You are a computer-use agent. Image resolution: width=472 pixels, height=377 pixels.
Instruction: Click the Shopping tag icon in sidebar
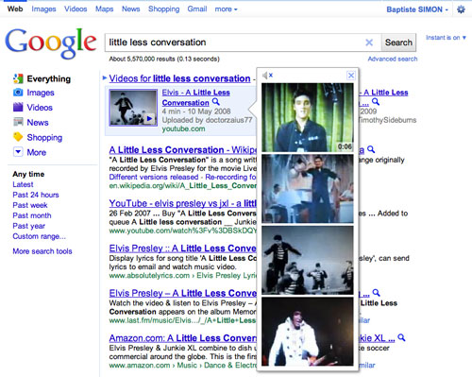pos(18,137)
